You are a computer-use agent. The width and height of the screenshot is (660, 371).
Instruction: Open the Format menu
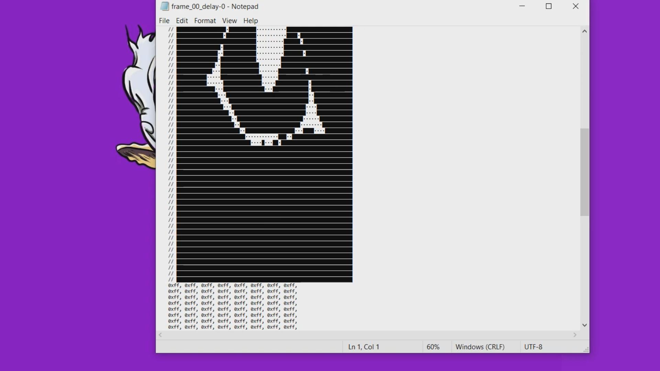click(x=205, y=21)
